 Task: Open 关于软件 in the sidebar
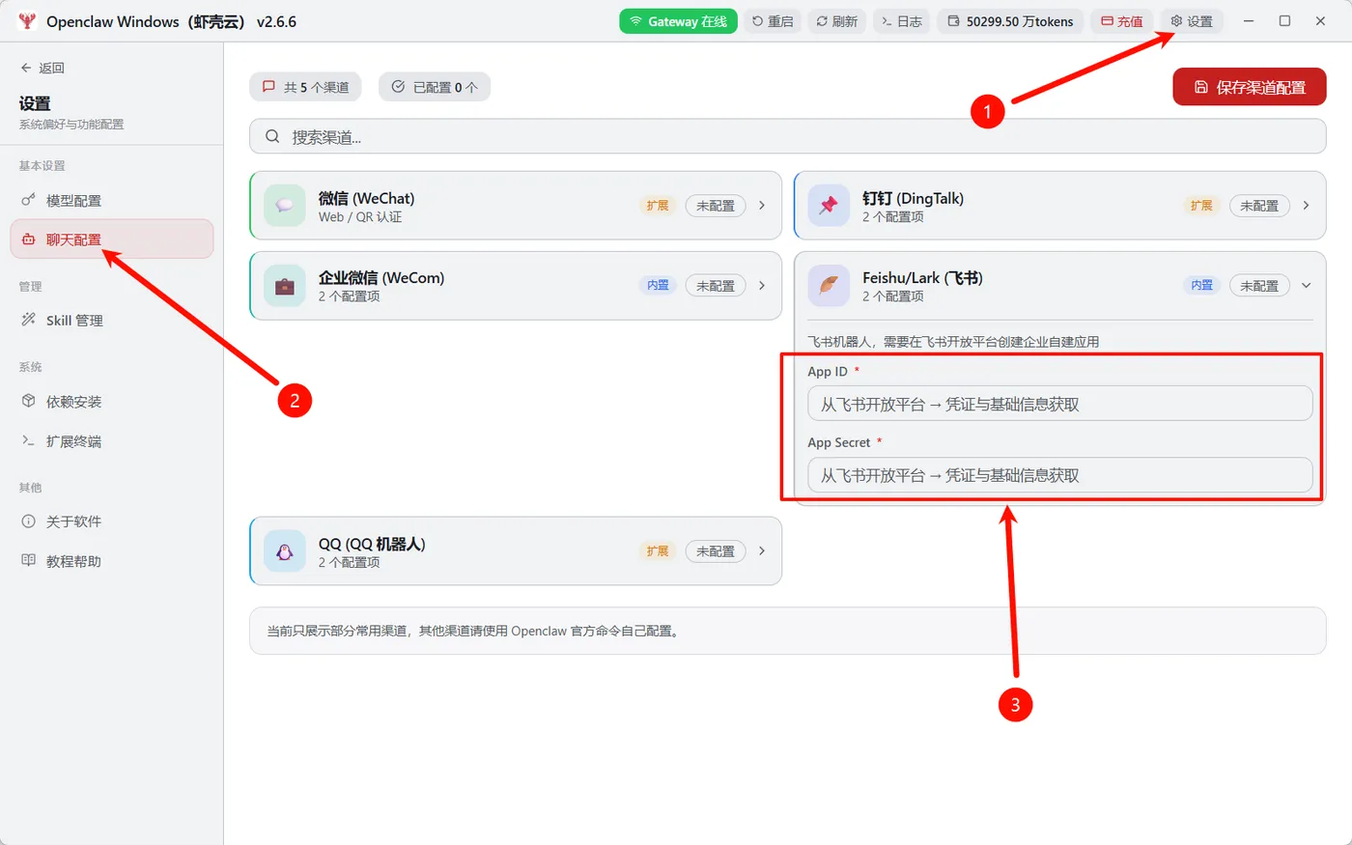(112, 521)
